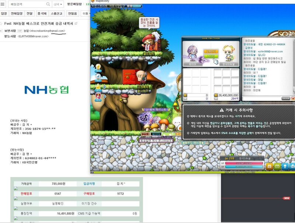Screen dimensions: 295x223
Task: Click the 거래금액 value 785,000원
Action: coord(59,184)
